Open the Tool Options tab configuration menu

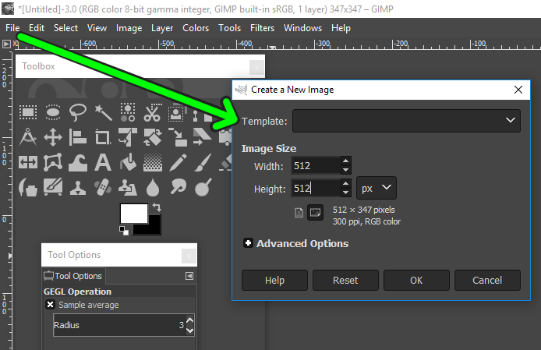(x=189, y=276)
